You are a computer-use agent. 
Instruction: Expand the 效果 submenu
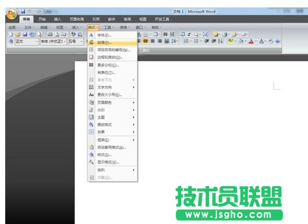[112, 132]
